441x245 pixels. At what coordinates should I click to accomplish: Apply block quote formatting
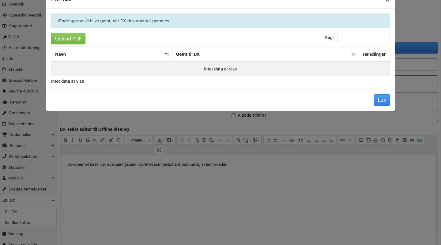[300, 140]
